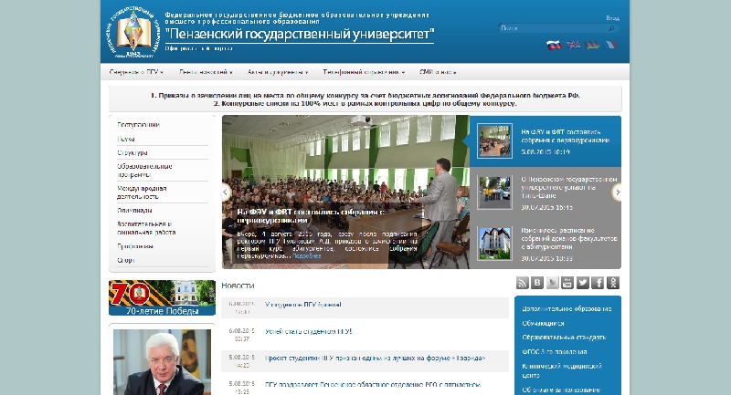
Task: Expand 'Сведения о ПГУ' menu
Action: 136,72
